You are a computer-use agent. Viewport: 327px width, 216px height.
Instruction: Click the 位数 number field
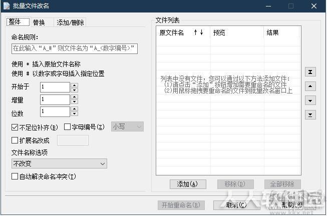pyautogui.click(x=55, y=111)
